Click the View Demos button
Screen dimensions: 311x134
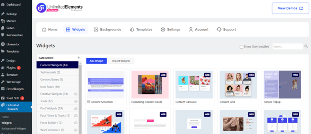[x=290, y=8]
